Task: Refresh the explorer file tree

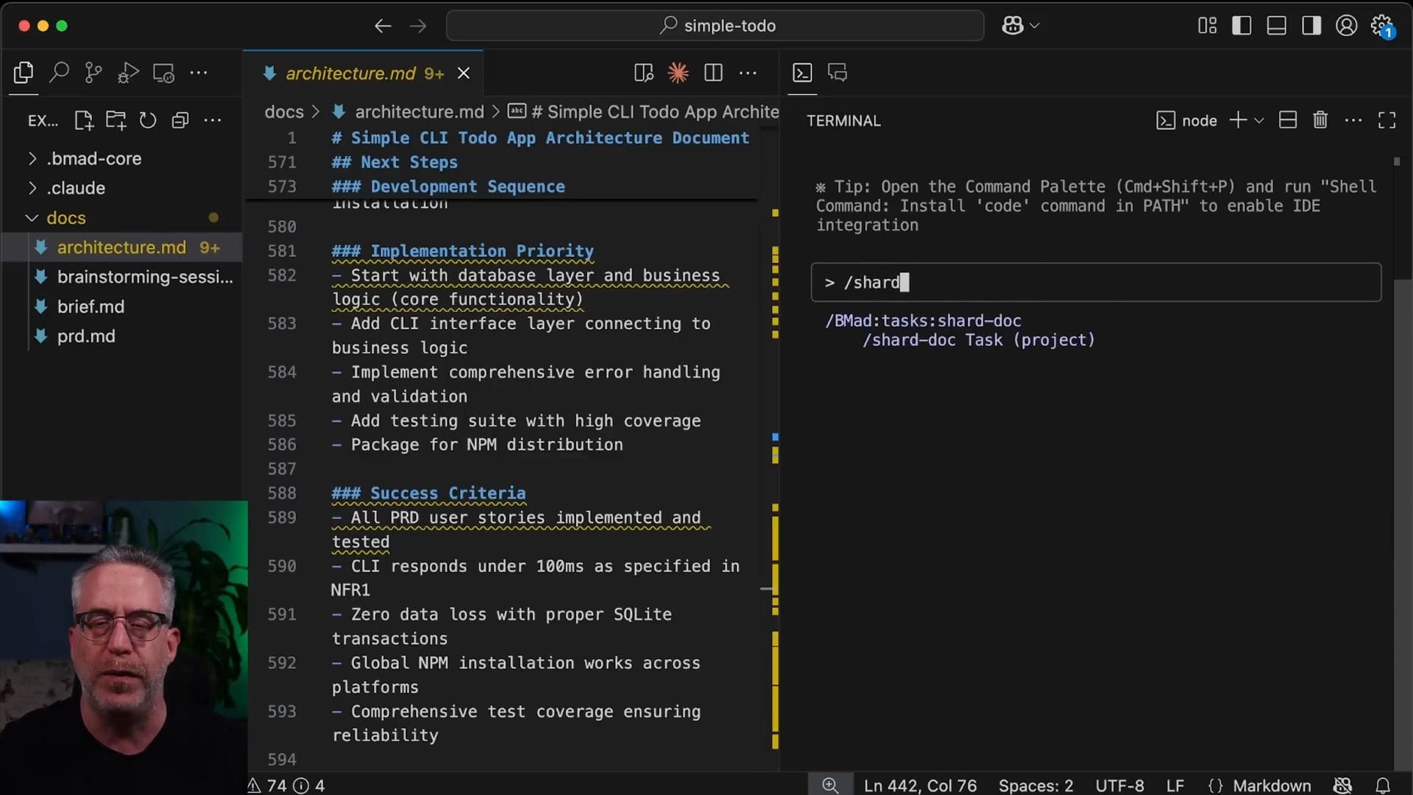Action: 148,120
